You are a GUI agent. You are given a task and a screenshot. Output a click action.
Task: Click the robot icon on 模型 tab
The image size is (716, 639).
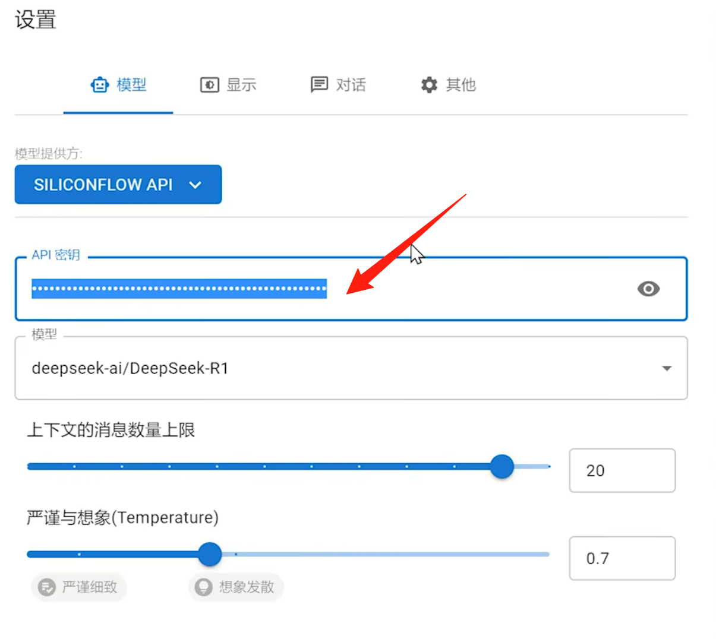pos(99,85)
